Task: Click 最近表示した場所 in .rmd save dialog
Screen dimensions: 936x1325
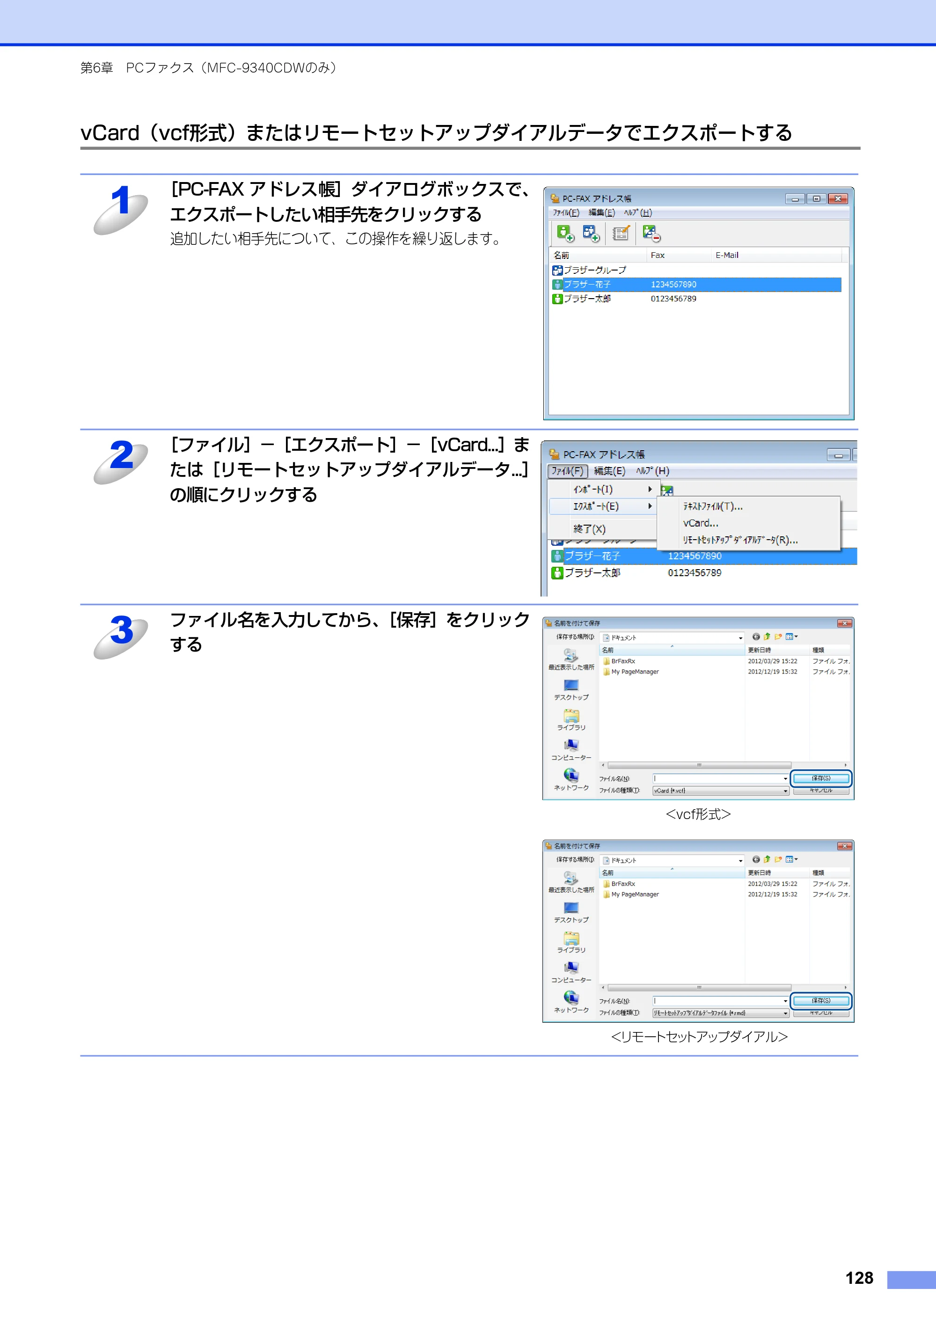Action: (571, 882)
